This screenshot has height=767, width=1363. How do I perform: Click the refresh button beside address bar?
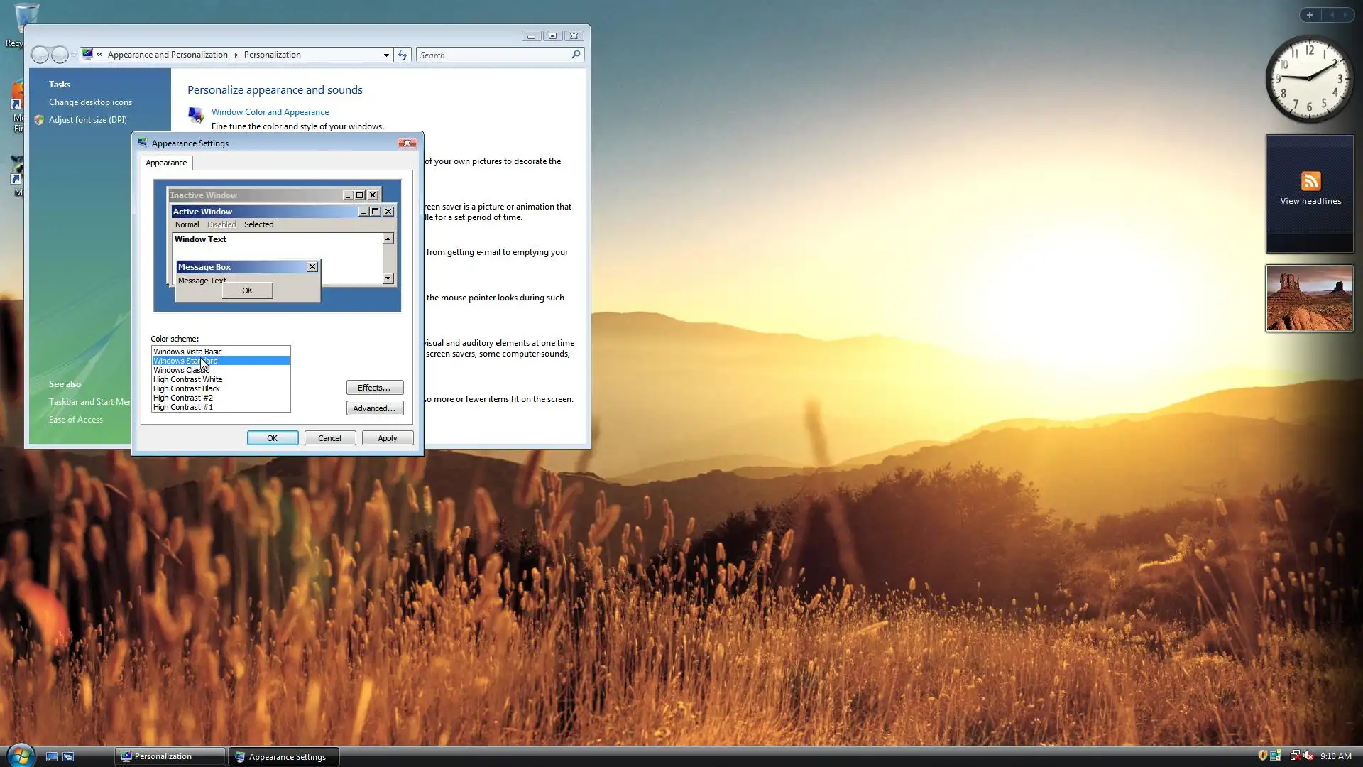(x=403, y=55)
